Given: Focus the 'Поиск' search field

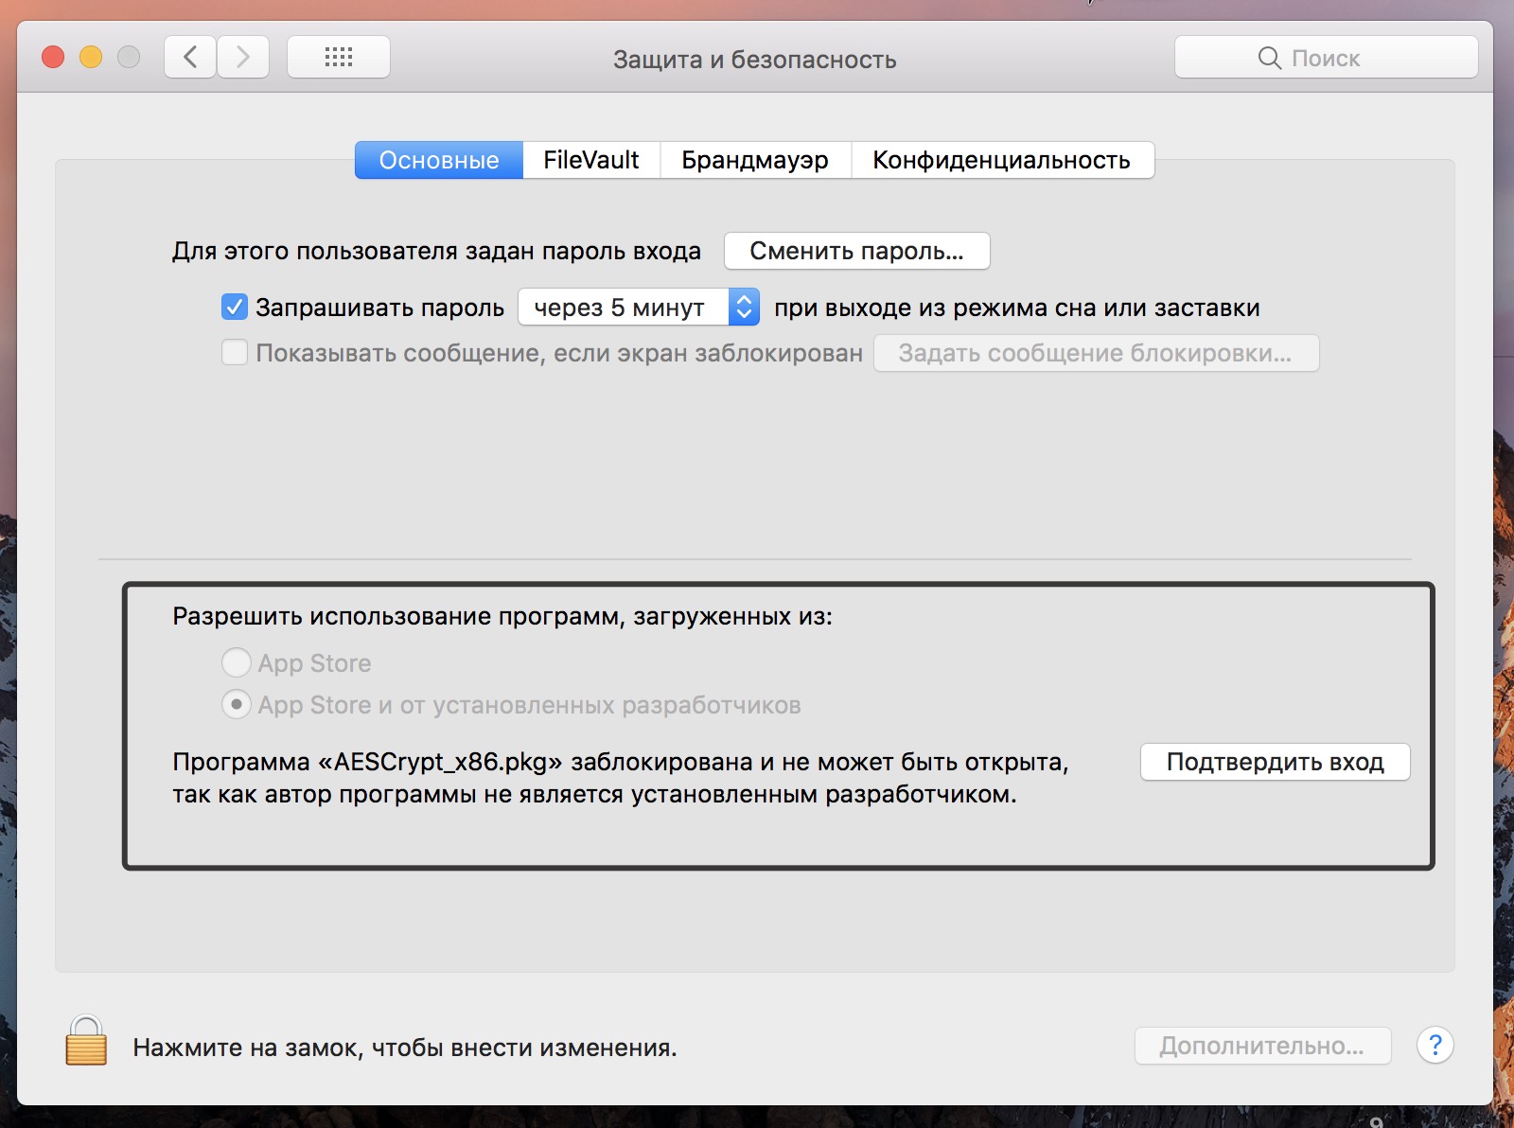Looking at the screenshot, I should coord(1327,58).
